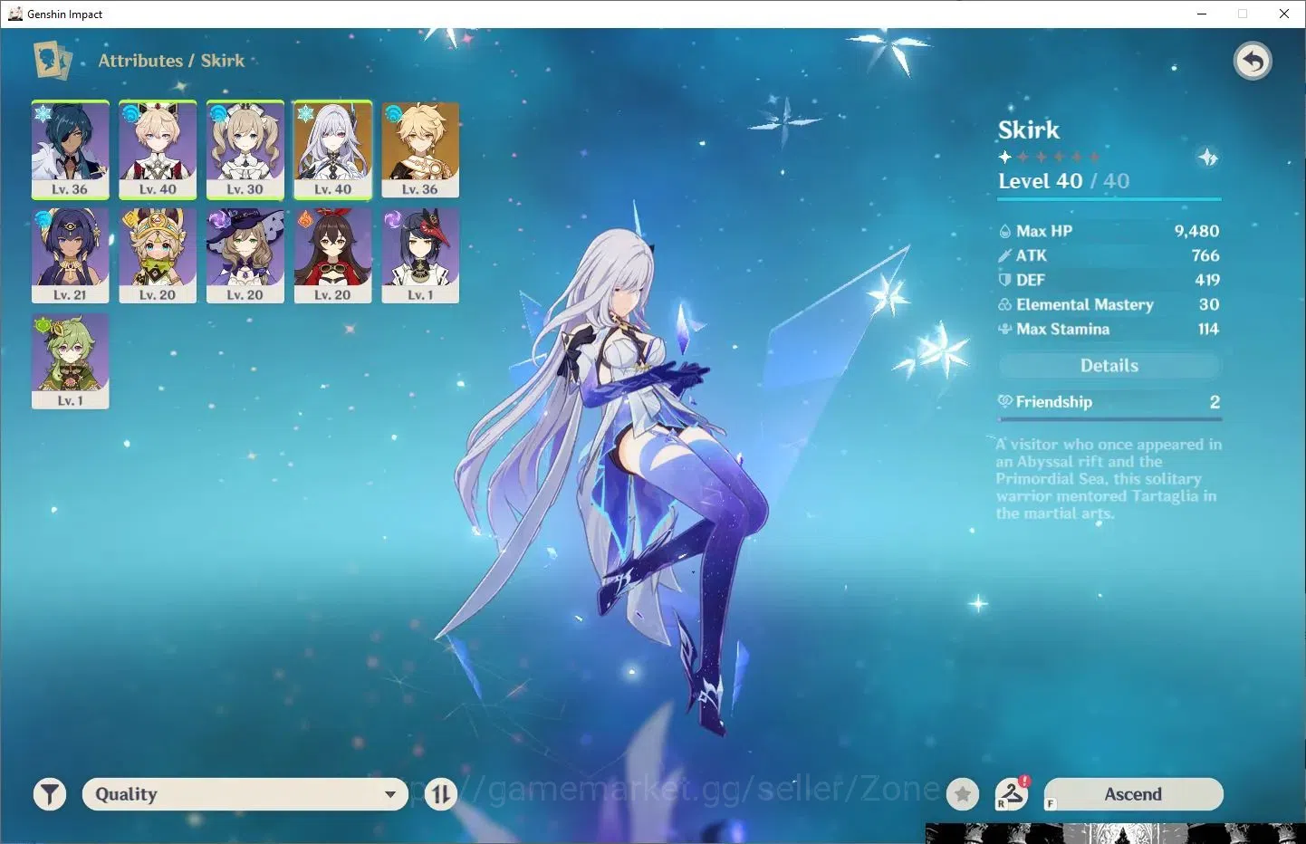1306x844 pixels.
Task: Click the sparkle icon beside Skirk's name
Action: (x=1208, y=158)
